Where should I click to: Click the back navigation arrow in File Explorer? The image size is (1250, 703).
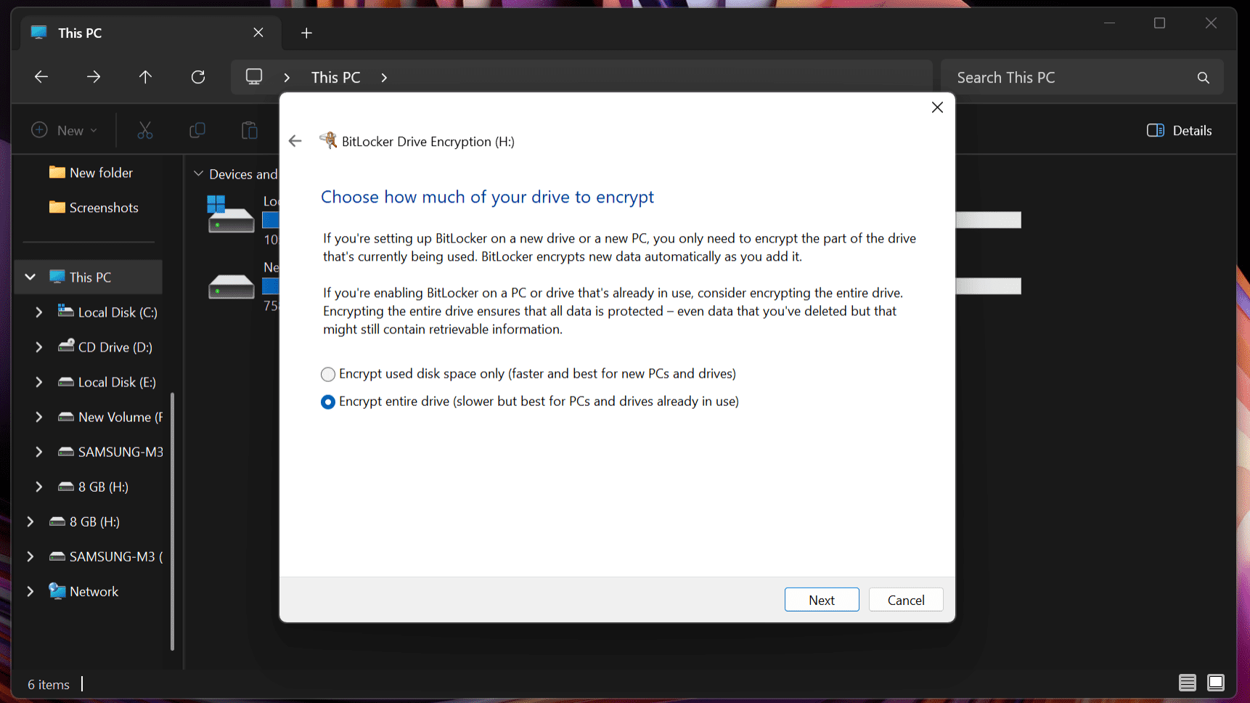[x=41, y=77]
